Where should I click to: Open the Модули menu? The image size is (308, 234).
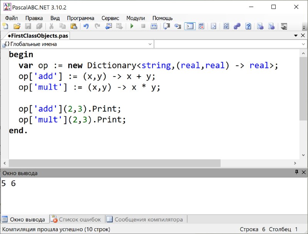[x=136, y=18]
